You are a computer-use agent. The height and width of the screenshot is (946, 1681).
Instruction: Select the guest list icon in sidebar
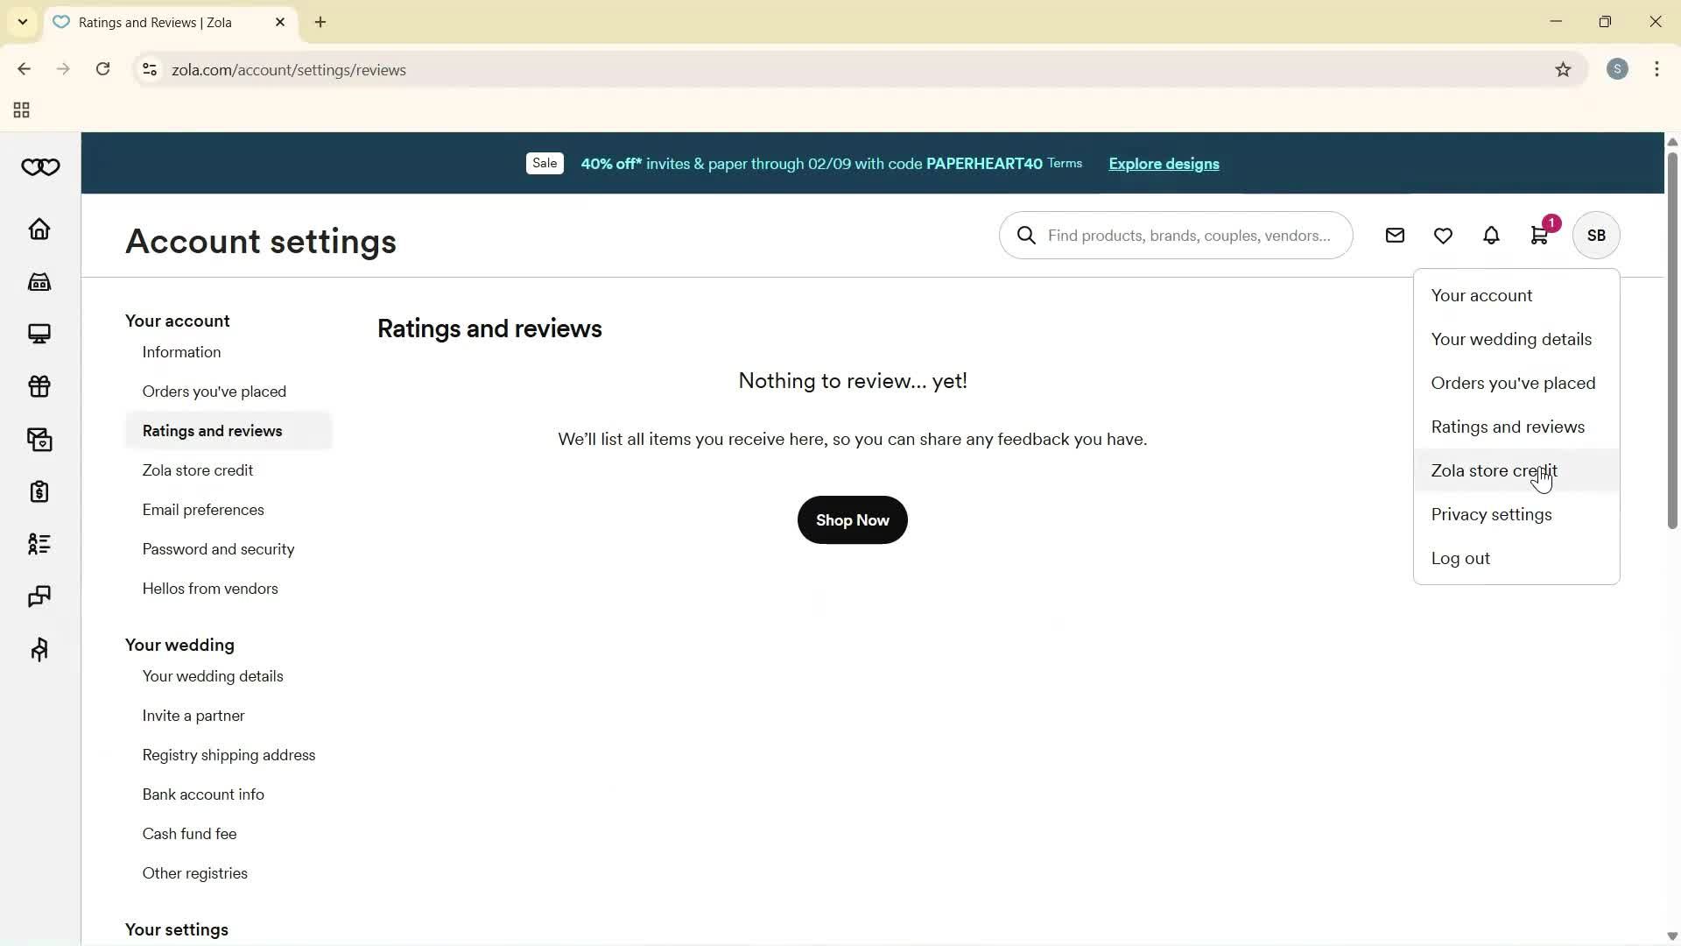(39, 544)
